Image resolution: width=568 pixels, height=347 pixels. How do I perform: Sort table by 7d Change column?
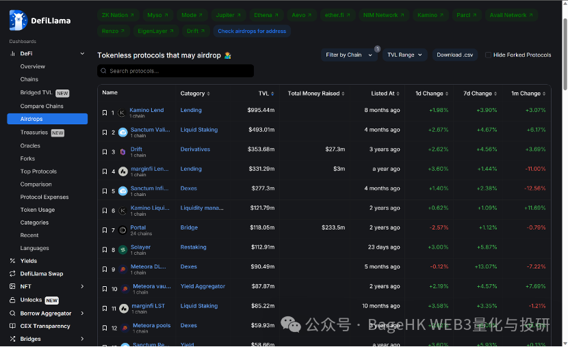[480, 94]
